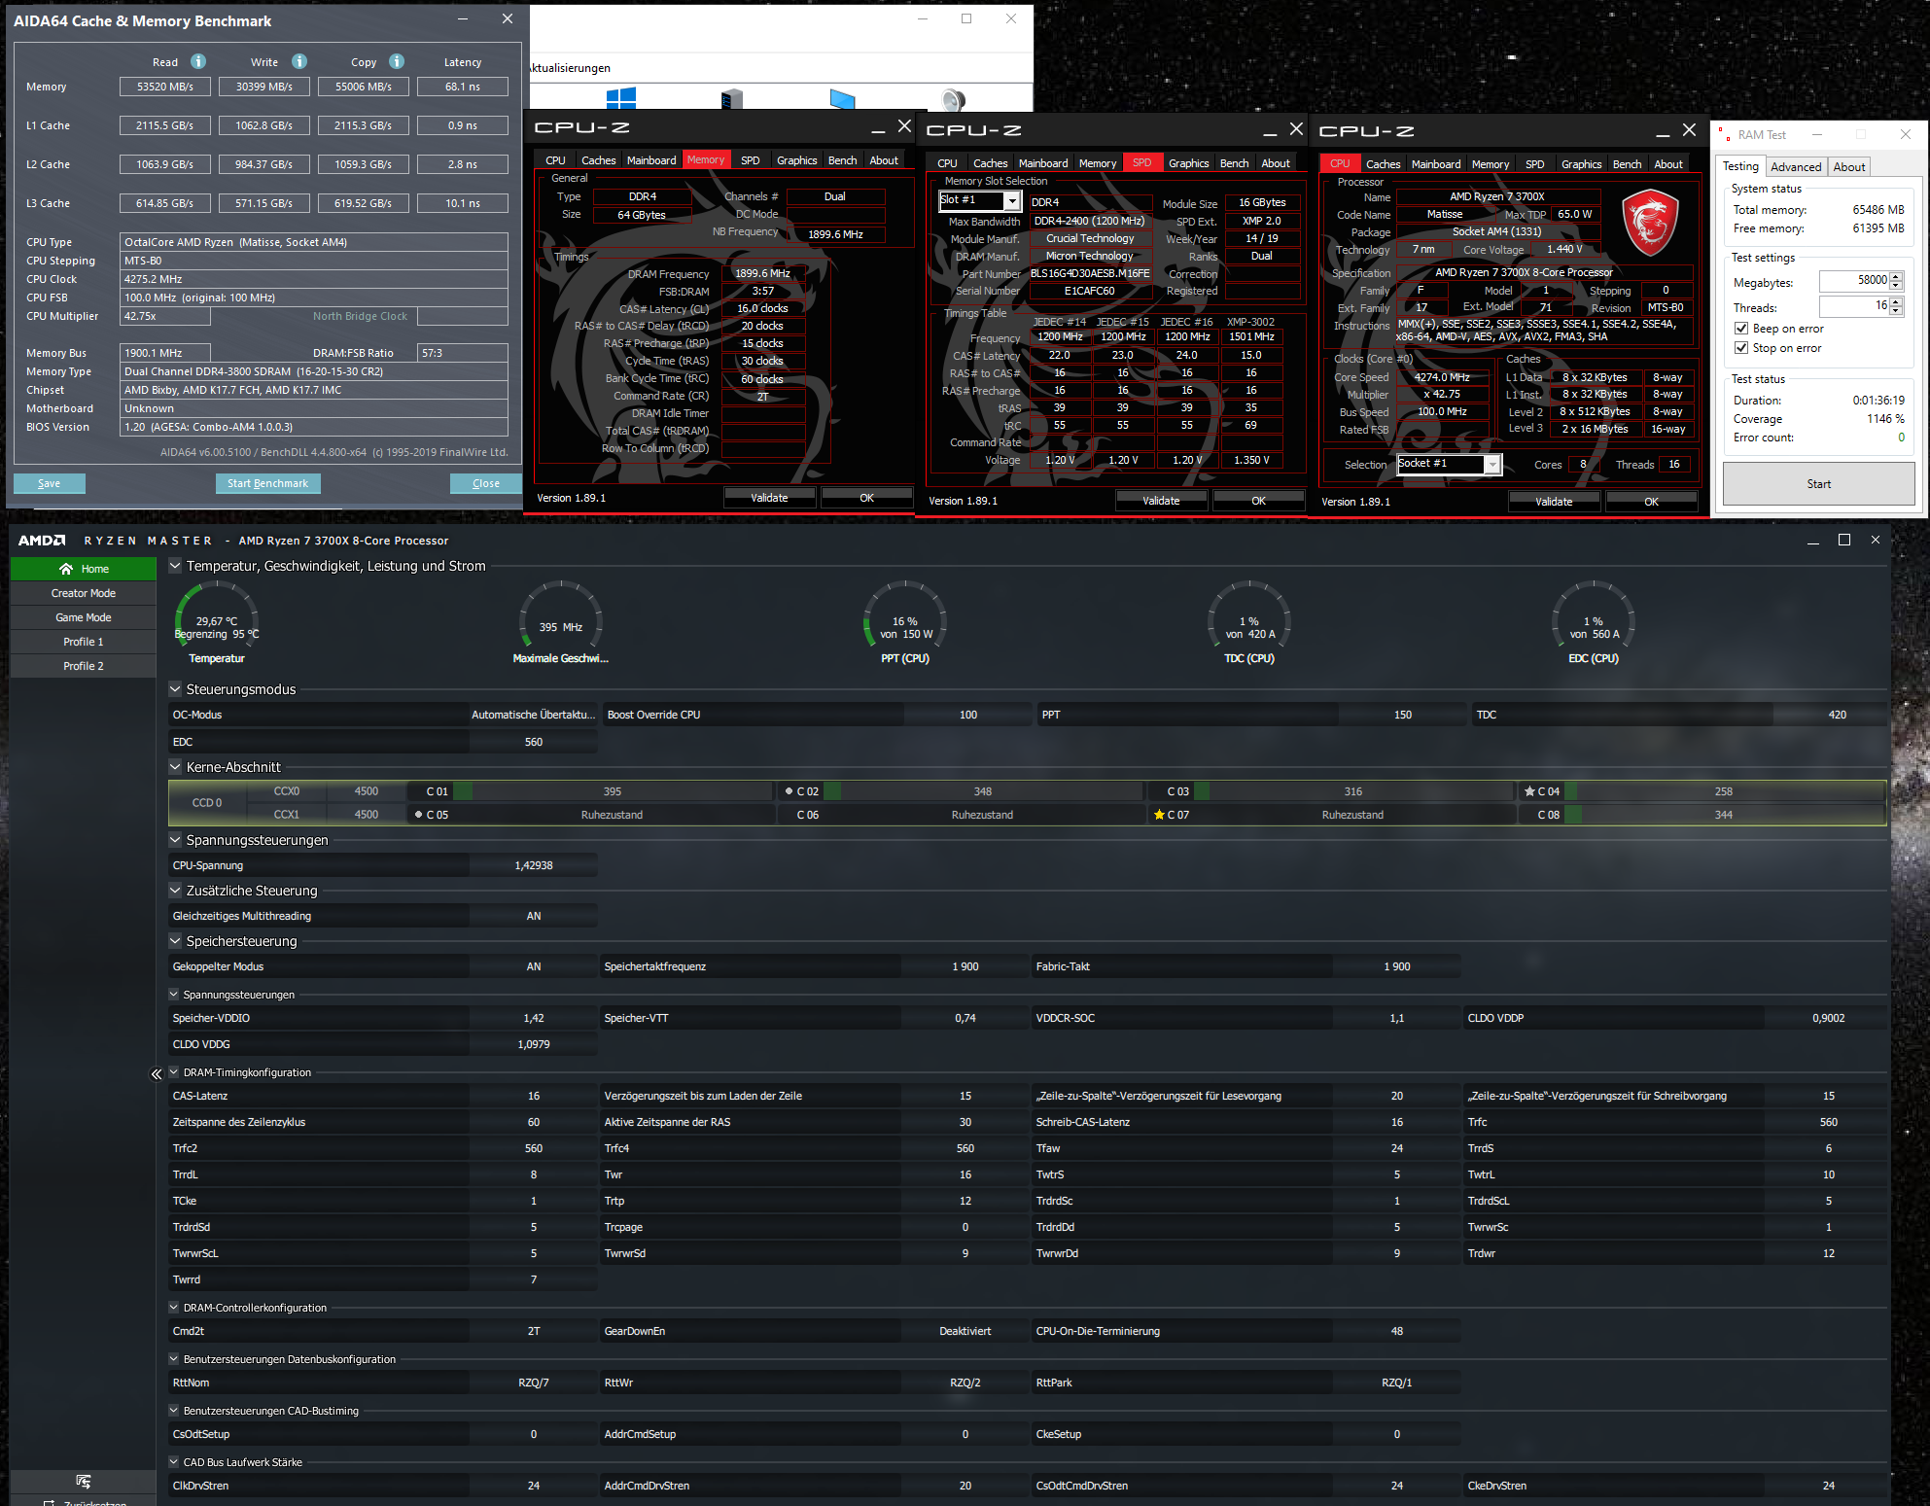Click the MSI dragon shield logo
The height and width of the screenshot is (1506, 1930).
point(1650,223)
